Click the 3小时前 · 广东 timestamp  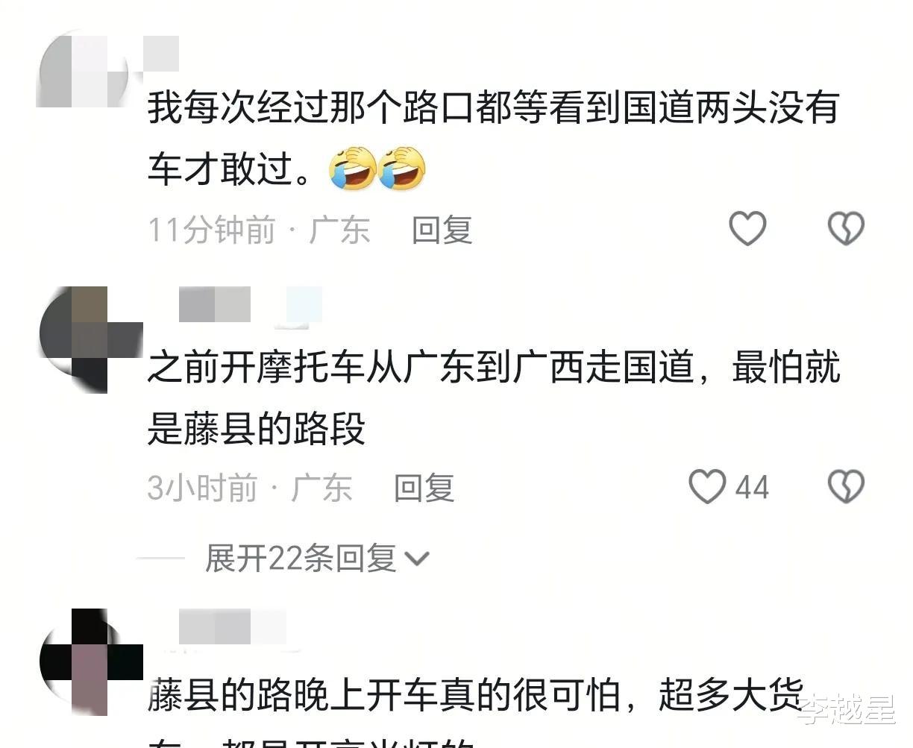[x=249, y=488]
